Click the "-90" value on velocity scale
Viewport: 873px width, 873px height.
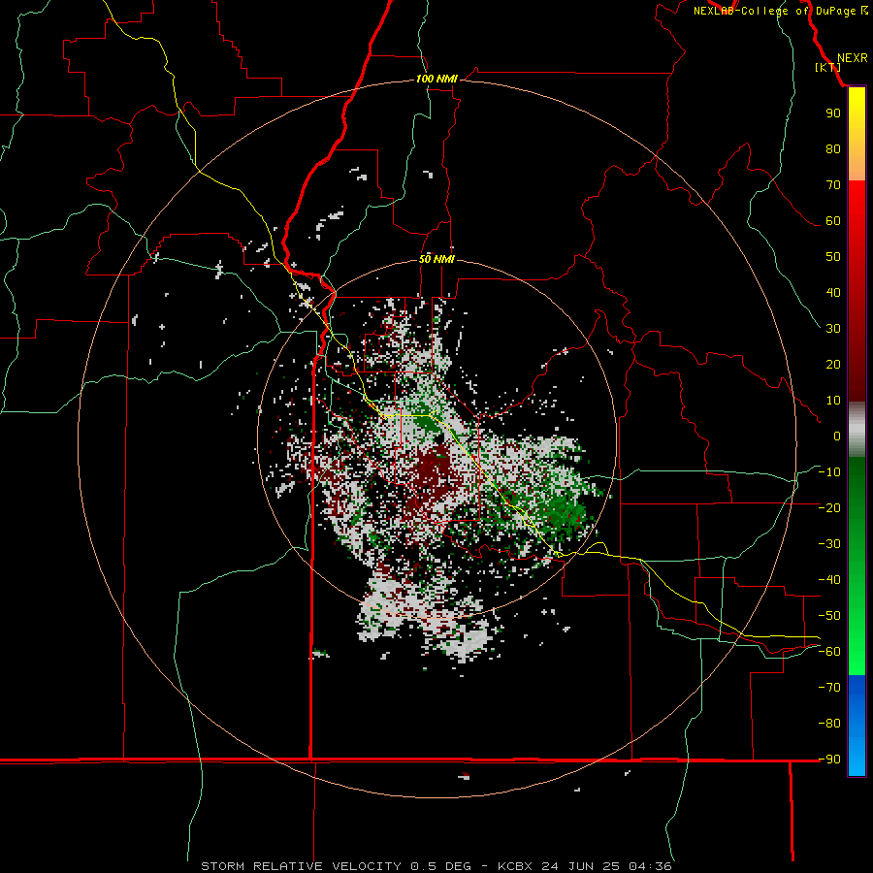829,760
